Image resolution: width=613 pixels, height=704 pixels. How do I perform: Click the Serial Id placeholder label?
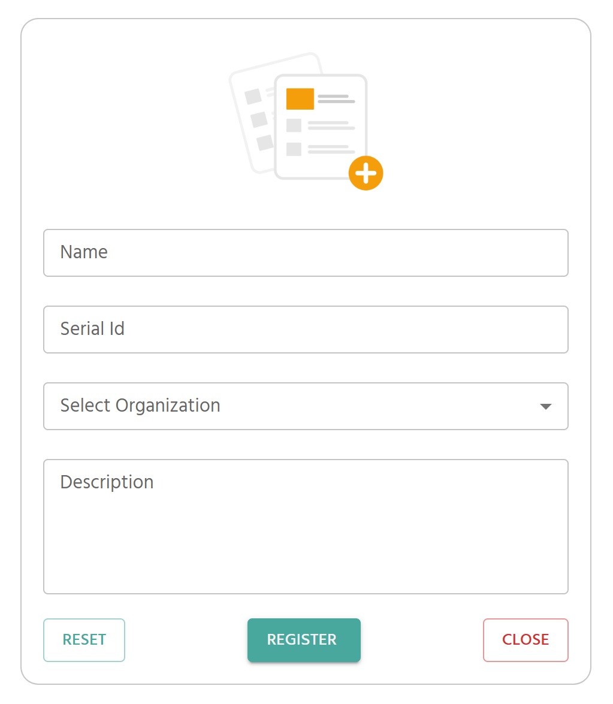pos(92,329)
